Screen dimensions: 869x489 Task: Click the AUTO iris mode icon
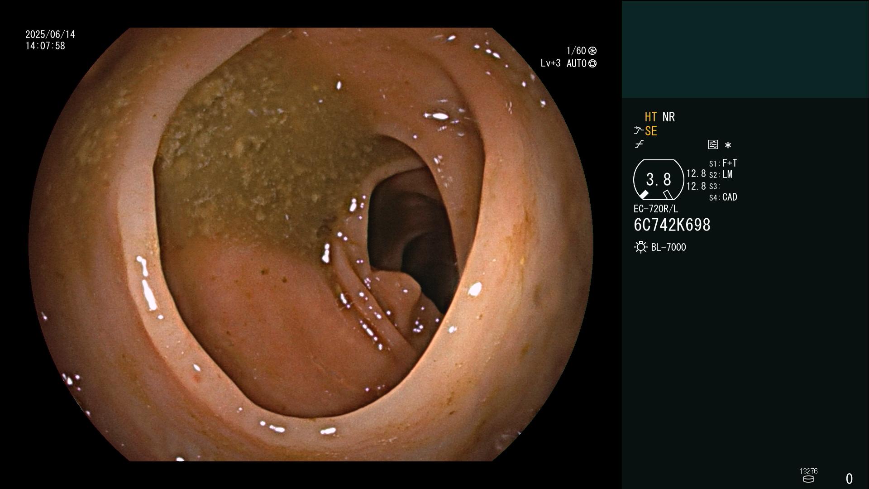point(592,63)
